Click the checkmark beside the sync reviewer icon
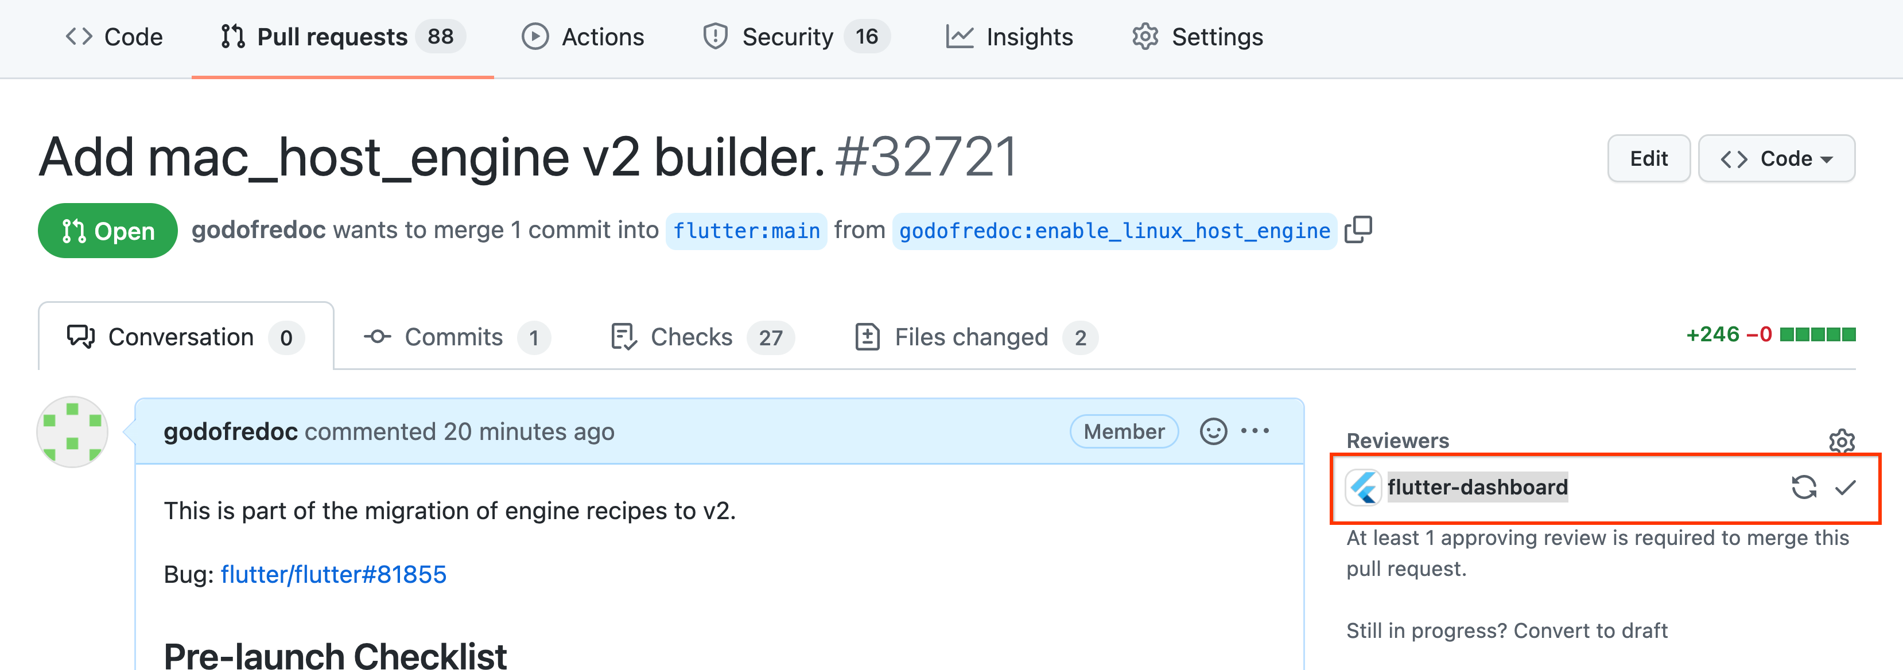The width and height of the screenshot is (1903, 670). click(1844, 487)
